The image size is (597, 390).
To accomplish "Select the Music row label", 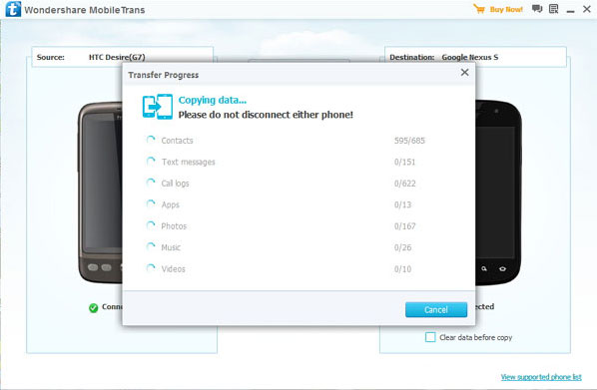I will click(171, 247).
